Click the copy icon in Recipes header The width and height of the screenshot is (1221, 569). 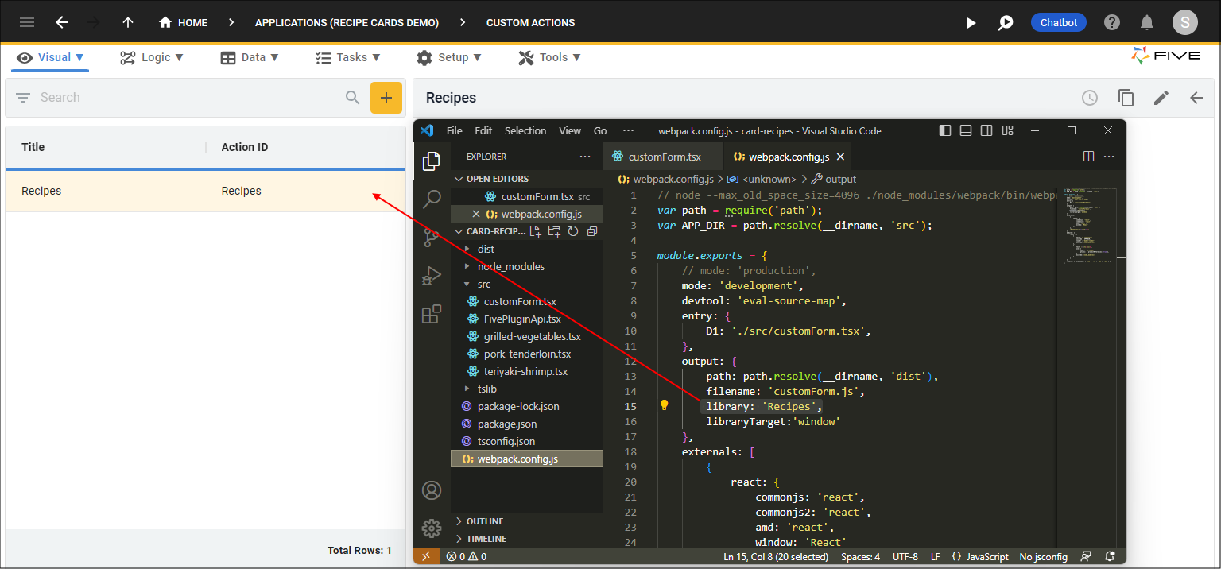pyautogui.click(x=1126, y=98)
